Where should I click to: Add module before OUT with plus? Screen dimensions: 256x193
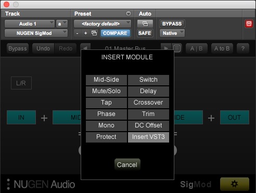pyautogui.click(x=211, y=118)
